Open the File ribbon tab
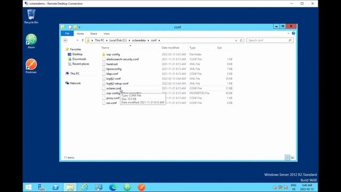The width and height of the screenshot is (341, 192). coord(67,33)
